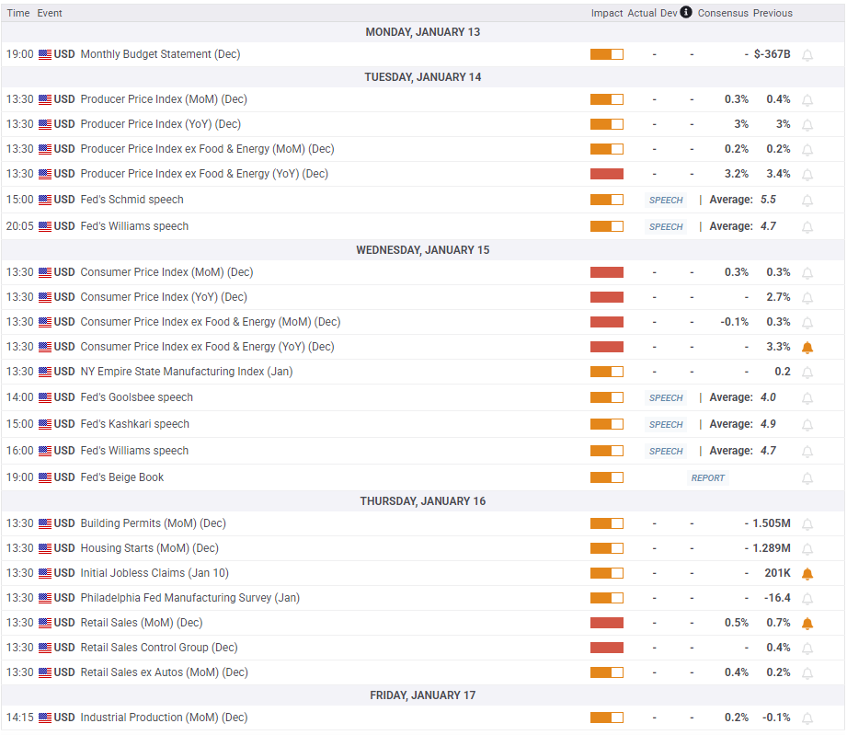Image resolution: width=847 pixels, height=735 pixels.
Task: Toggle alert bell for Monthly Budget Statement
Action: (807, 55)
